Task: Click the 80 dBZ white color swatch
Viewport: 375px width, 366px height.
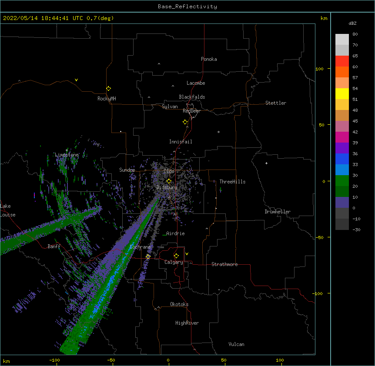Action: (342, 39)
